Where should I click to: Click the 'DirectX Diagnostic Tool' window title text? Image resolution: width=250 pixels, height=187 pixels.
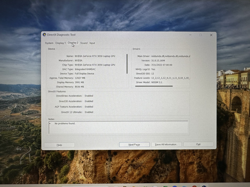coord(61,35)
